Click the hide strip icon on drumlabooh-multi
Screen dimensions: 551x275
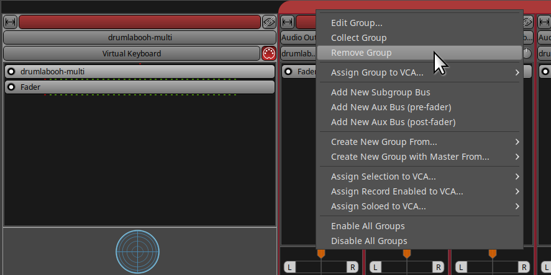[x=268, y=22]
